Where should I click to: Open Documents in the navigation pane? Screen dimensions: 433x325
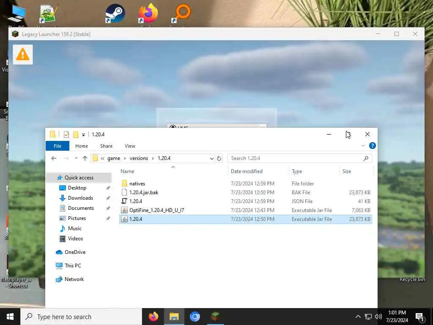[x=81, y=208]
